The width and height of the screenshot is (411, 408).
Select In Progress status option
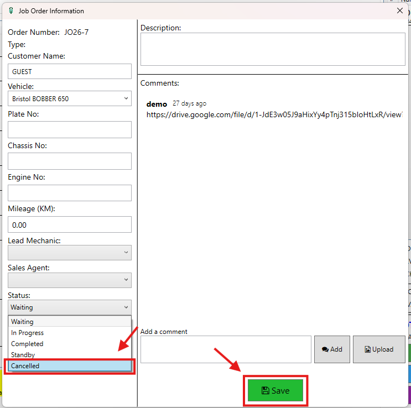click(x=70, y=333)
